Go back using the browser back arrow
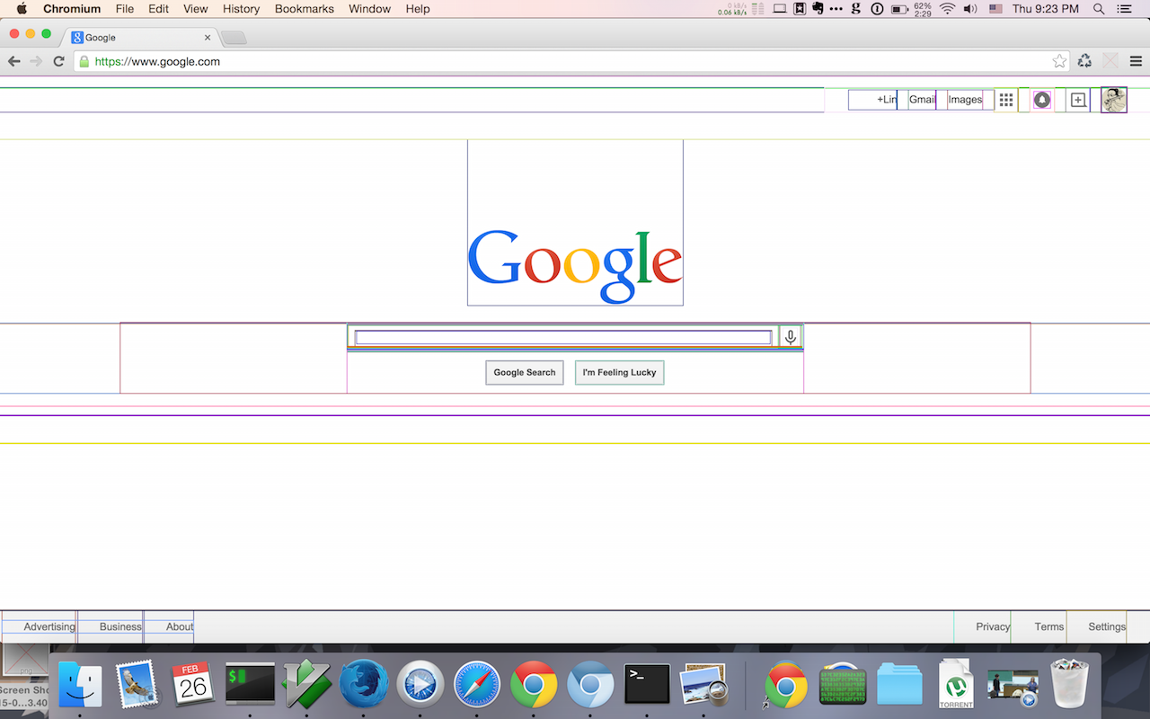 (13, 61)
